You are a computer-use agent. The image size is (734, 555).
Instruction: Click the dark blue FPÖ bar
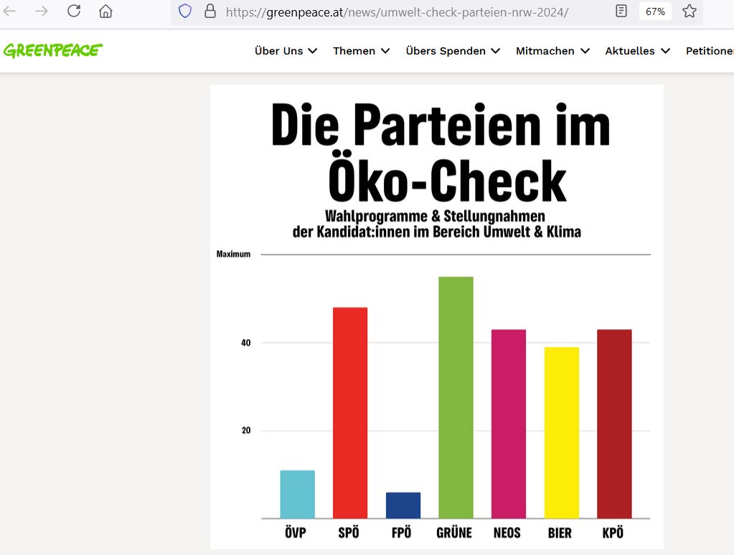(x=403, y=506)
